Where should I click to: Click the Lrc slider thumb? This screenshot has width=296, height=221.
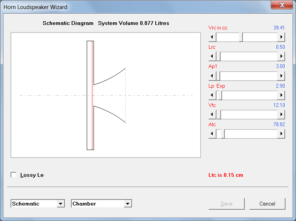coord(219,56)
